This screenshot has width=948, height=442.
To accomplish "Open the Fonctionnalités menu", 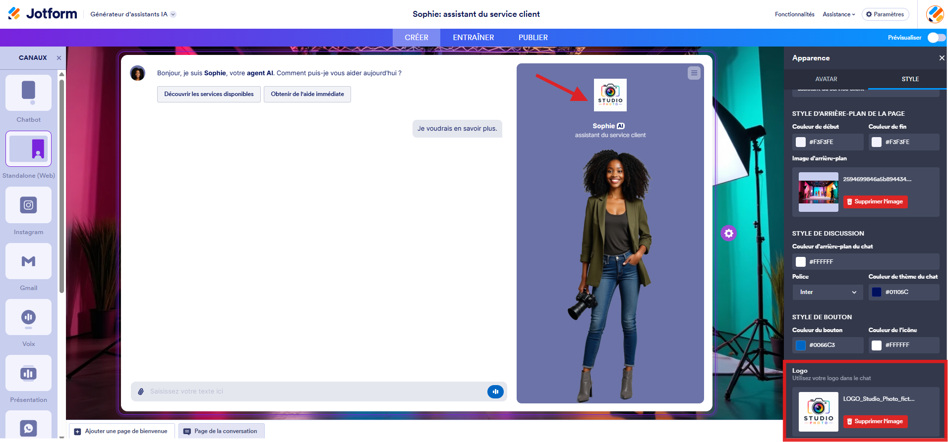I will (794, 14).
